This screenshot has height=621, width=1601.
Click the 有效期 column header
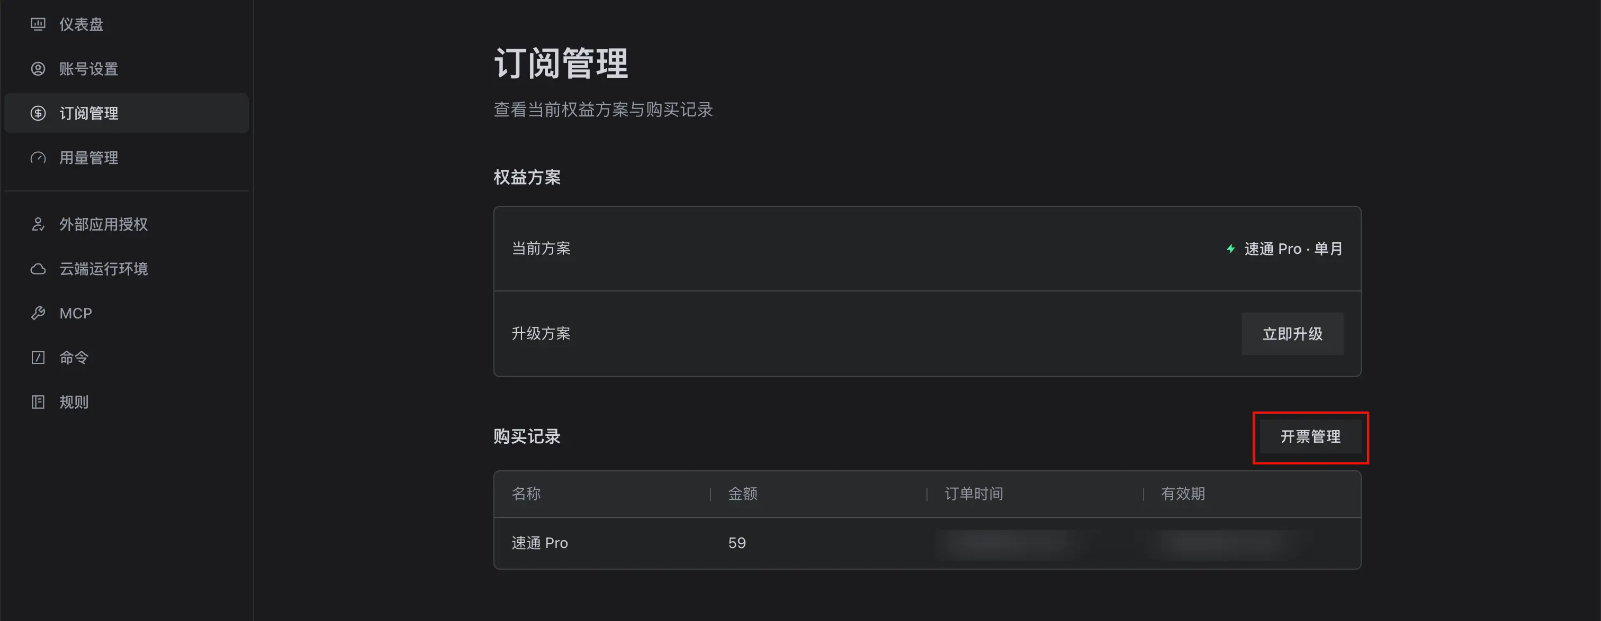[1183, 494]
